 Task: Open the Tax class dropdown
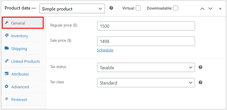pyautogui.click(x=146, y=83)
